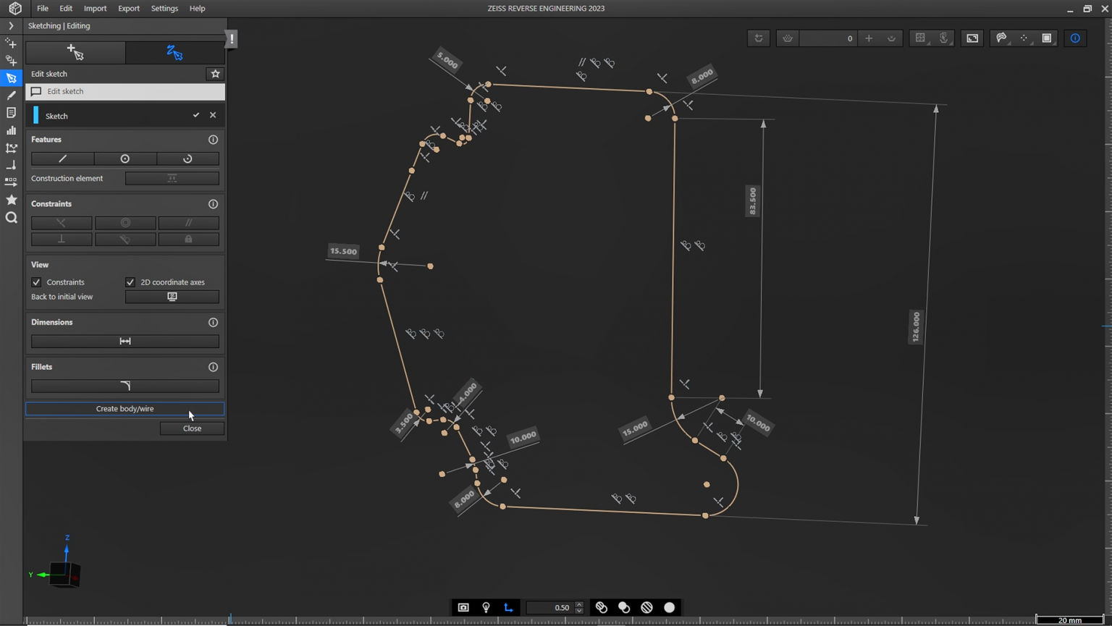Select the Circle feature tool
The height and width of the screenshot is (626, 1112).
pyautogui.click(x=125, y=158)
